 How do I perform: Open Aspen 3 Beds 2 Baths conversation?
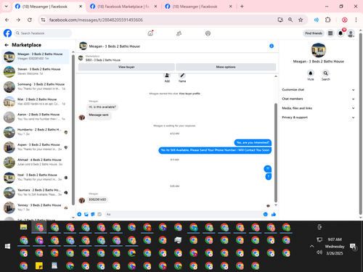36,147
